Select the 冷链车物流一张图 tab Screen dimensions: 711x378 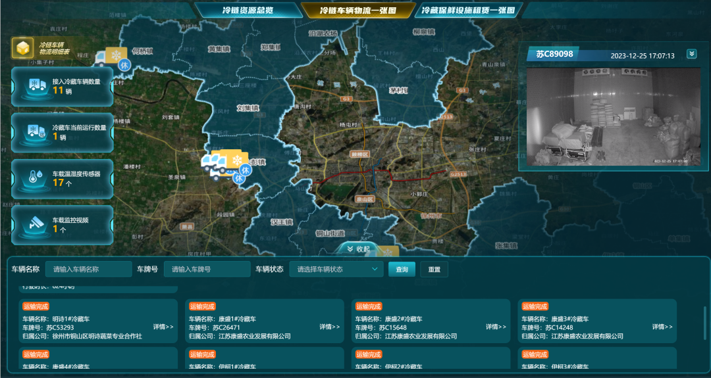coord(357,11)
